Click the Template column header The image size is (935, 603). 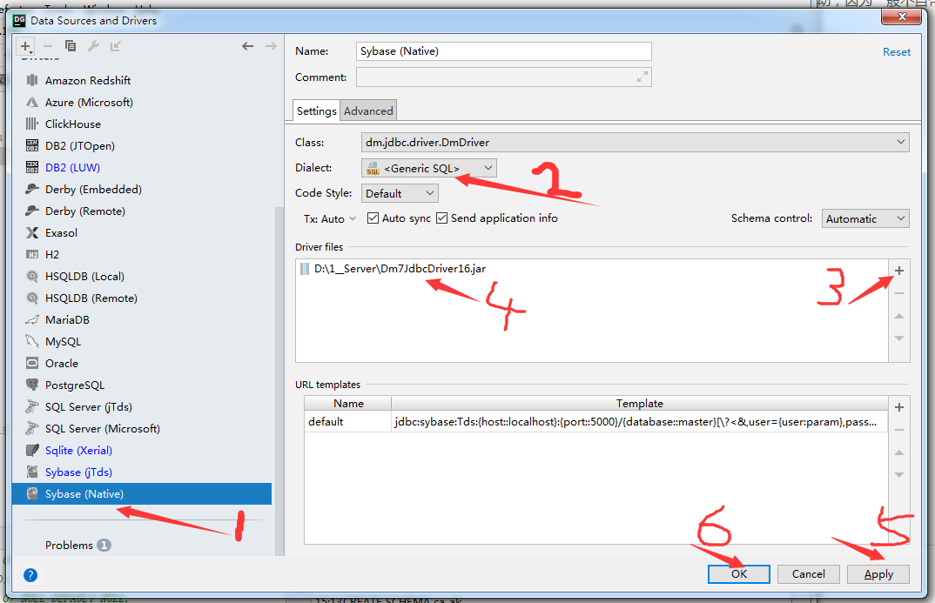[639, 404]
